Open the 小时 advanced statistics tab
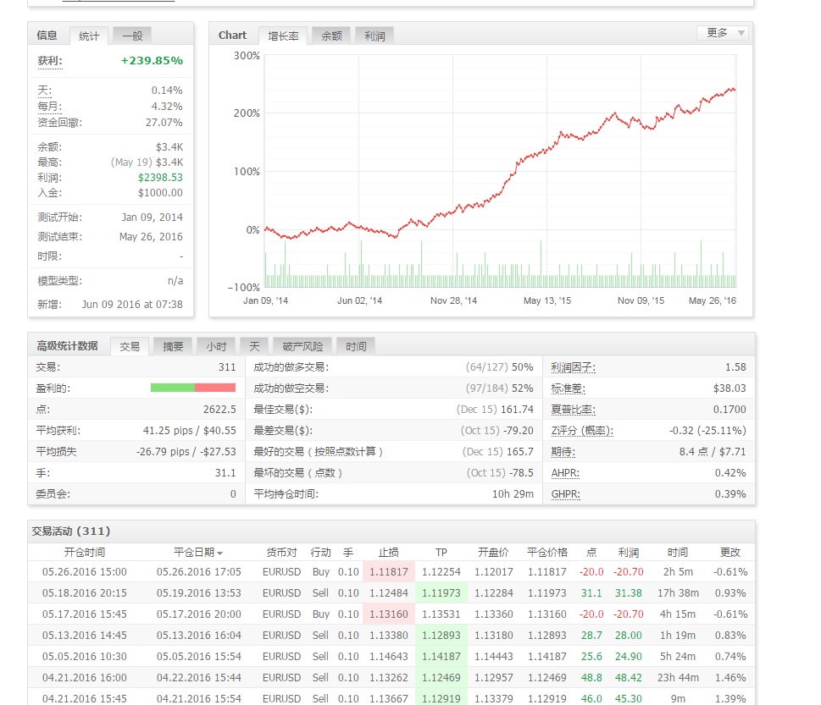821x705 pixels. pos(216,346)
